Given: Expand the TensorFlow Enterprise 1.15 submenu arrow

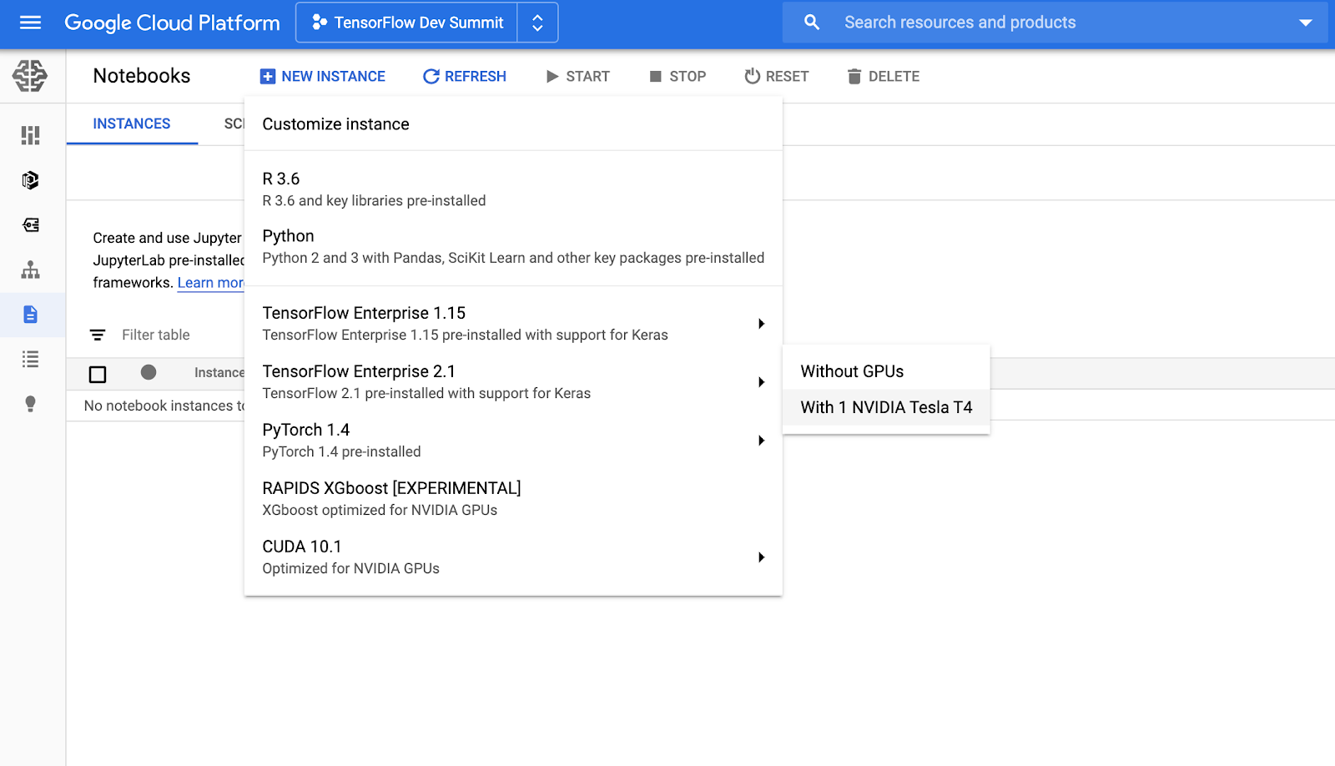Looking at the screenshot, I should tap(761, 324).
